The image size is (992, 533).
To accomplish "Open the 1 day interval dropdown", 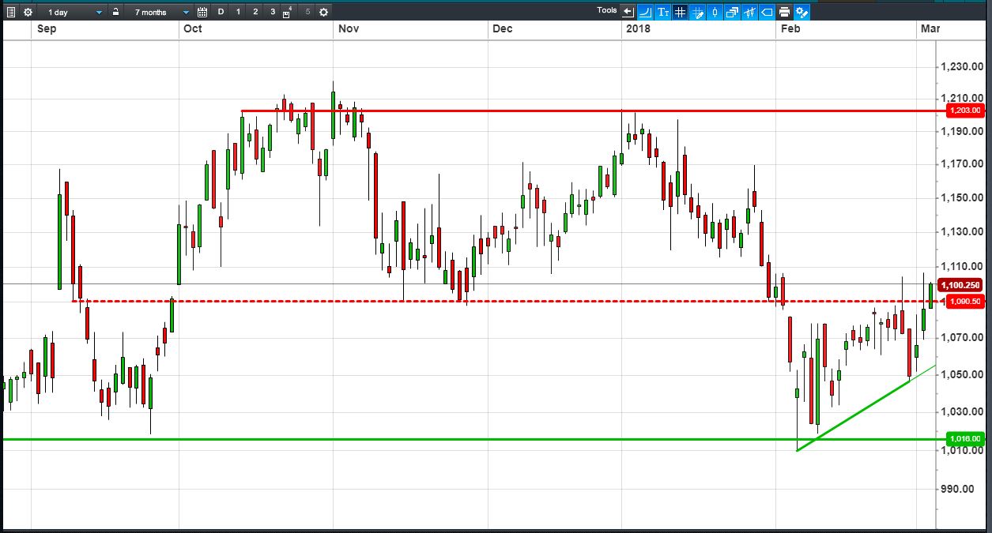I will click(73, 12).
